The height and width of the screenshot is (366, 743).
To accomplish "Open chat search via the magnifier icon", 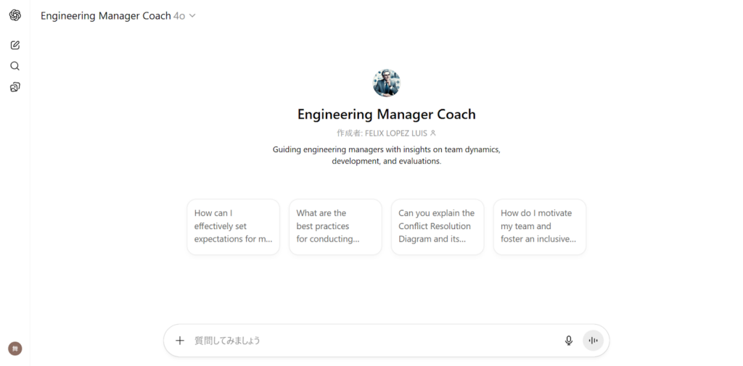I will point(15,66).
